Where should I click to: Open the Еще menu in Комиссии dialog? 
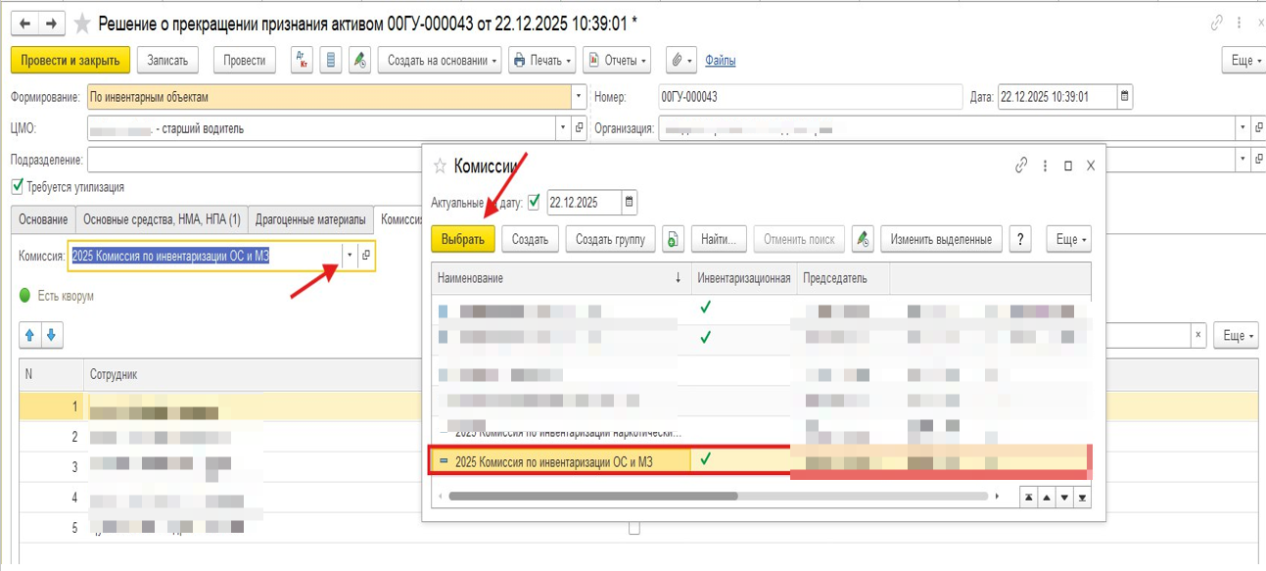point(1068,239)
